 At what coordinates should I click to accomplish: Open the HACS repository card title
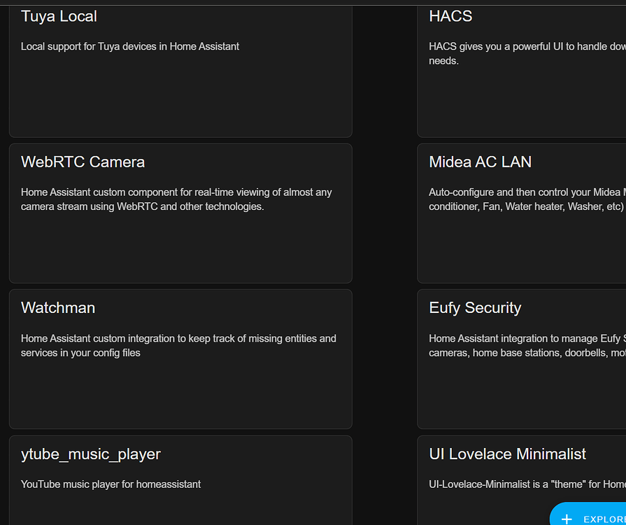coord(450,16)
